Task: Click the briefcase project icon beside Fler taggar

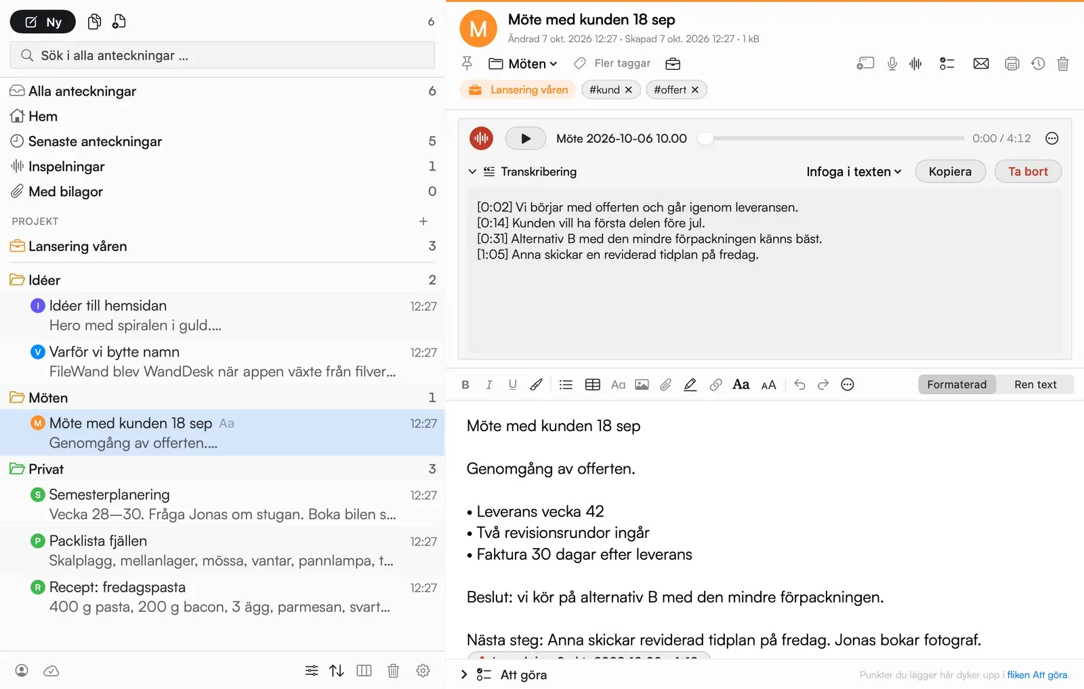Action: point(673,64)
